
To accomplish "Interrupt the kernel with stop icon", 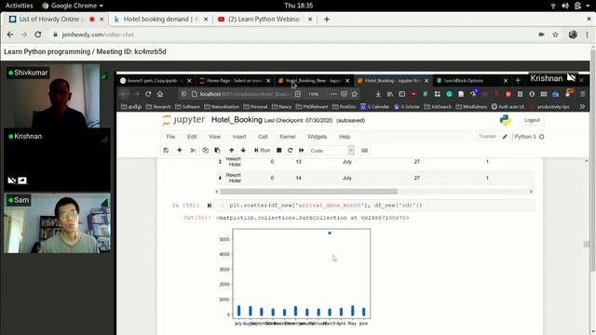I will 279,151.
